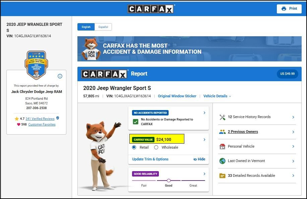Open the Original Window Sticker link
Viewport: 307px width, 199px height.
pos(177,96)
